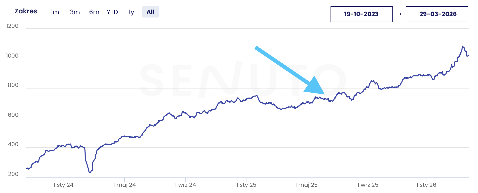Click the 1 sty 24 axis label
This screenshot has height=193, width=478.
[63, 185]
